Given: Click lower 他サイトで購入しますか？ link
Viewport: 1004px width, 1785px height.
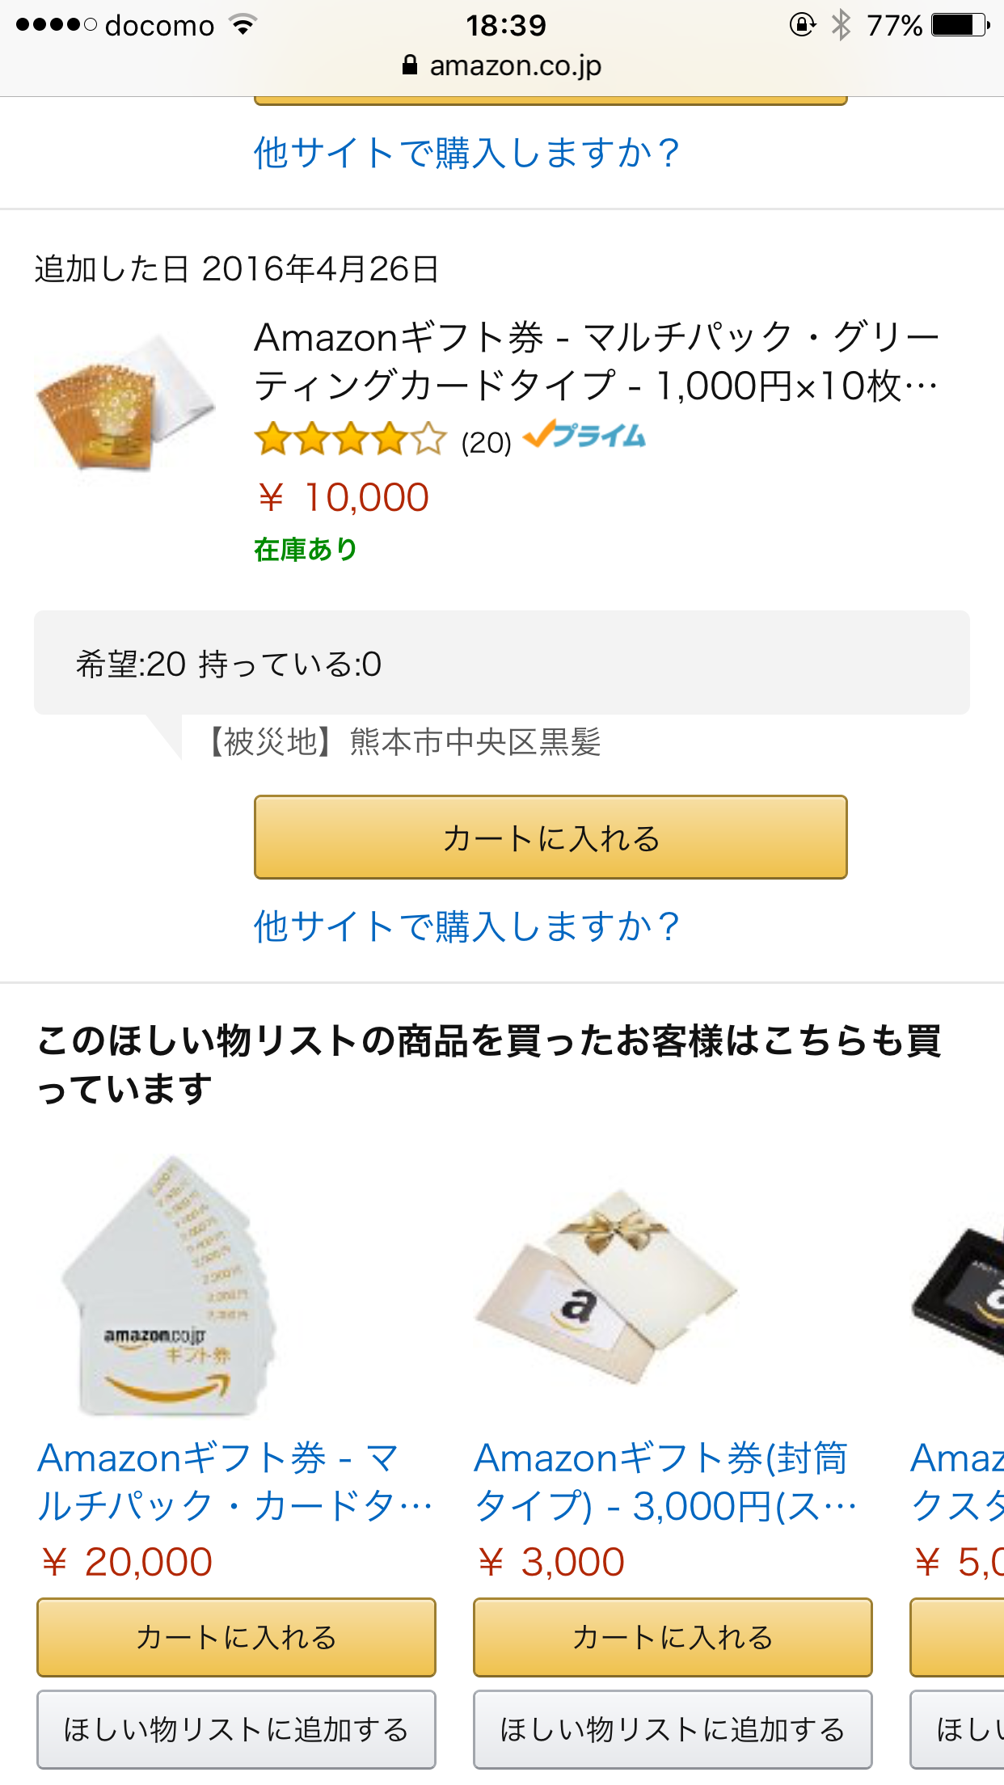Looking at the screenshot, I should click(x=467, y=926).
